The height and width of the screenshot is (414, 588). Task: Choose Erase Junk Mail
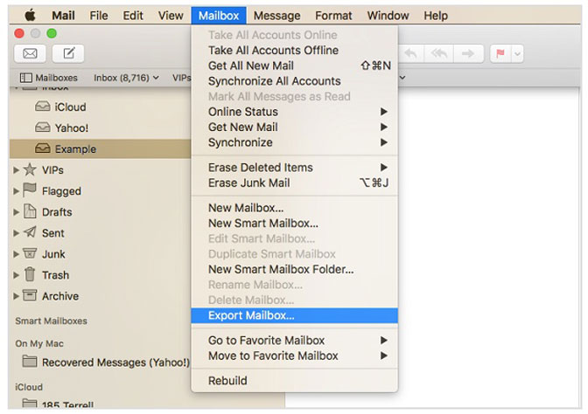[294, 183]
